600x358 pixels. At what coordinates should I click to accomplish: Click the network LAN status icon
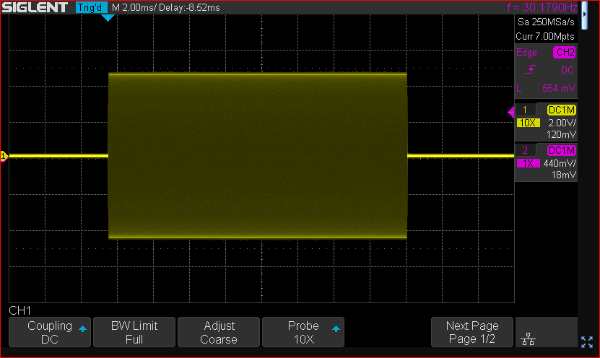(x=528, y=339)
